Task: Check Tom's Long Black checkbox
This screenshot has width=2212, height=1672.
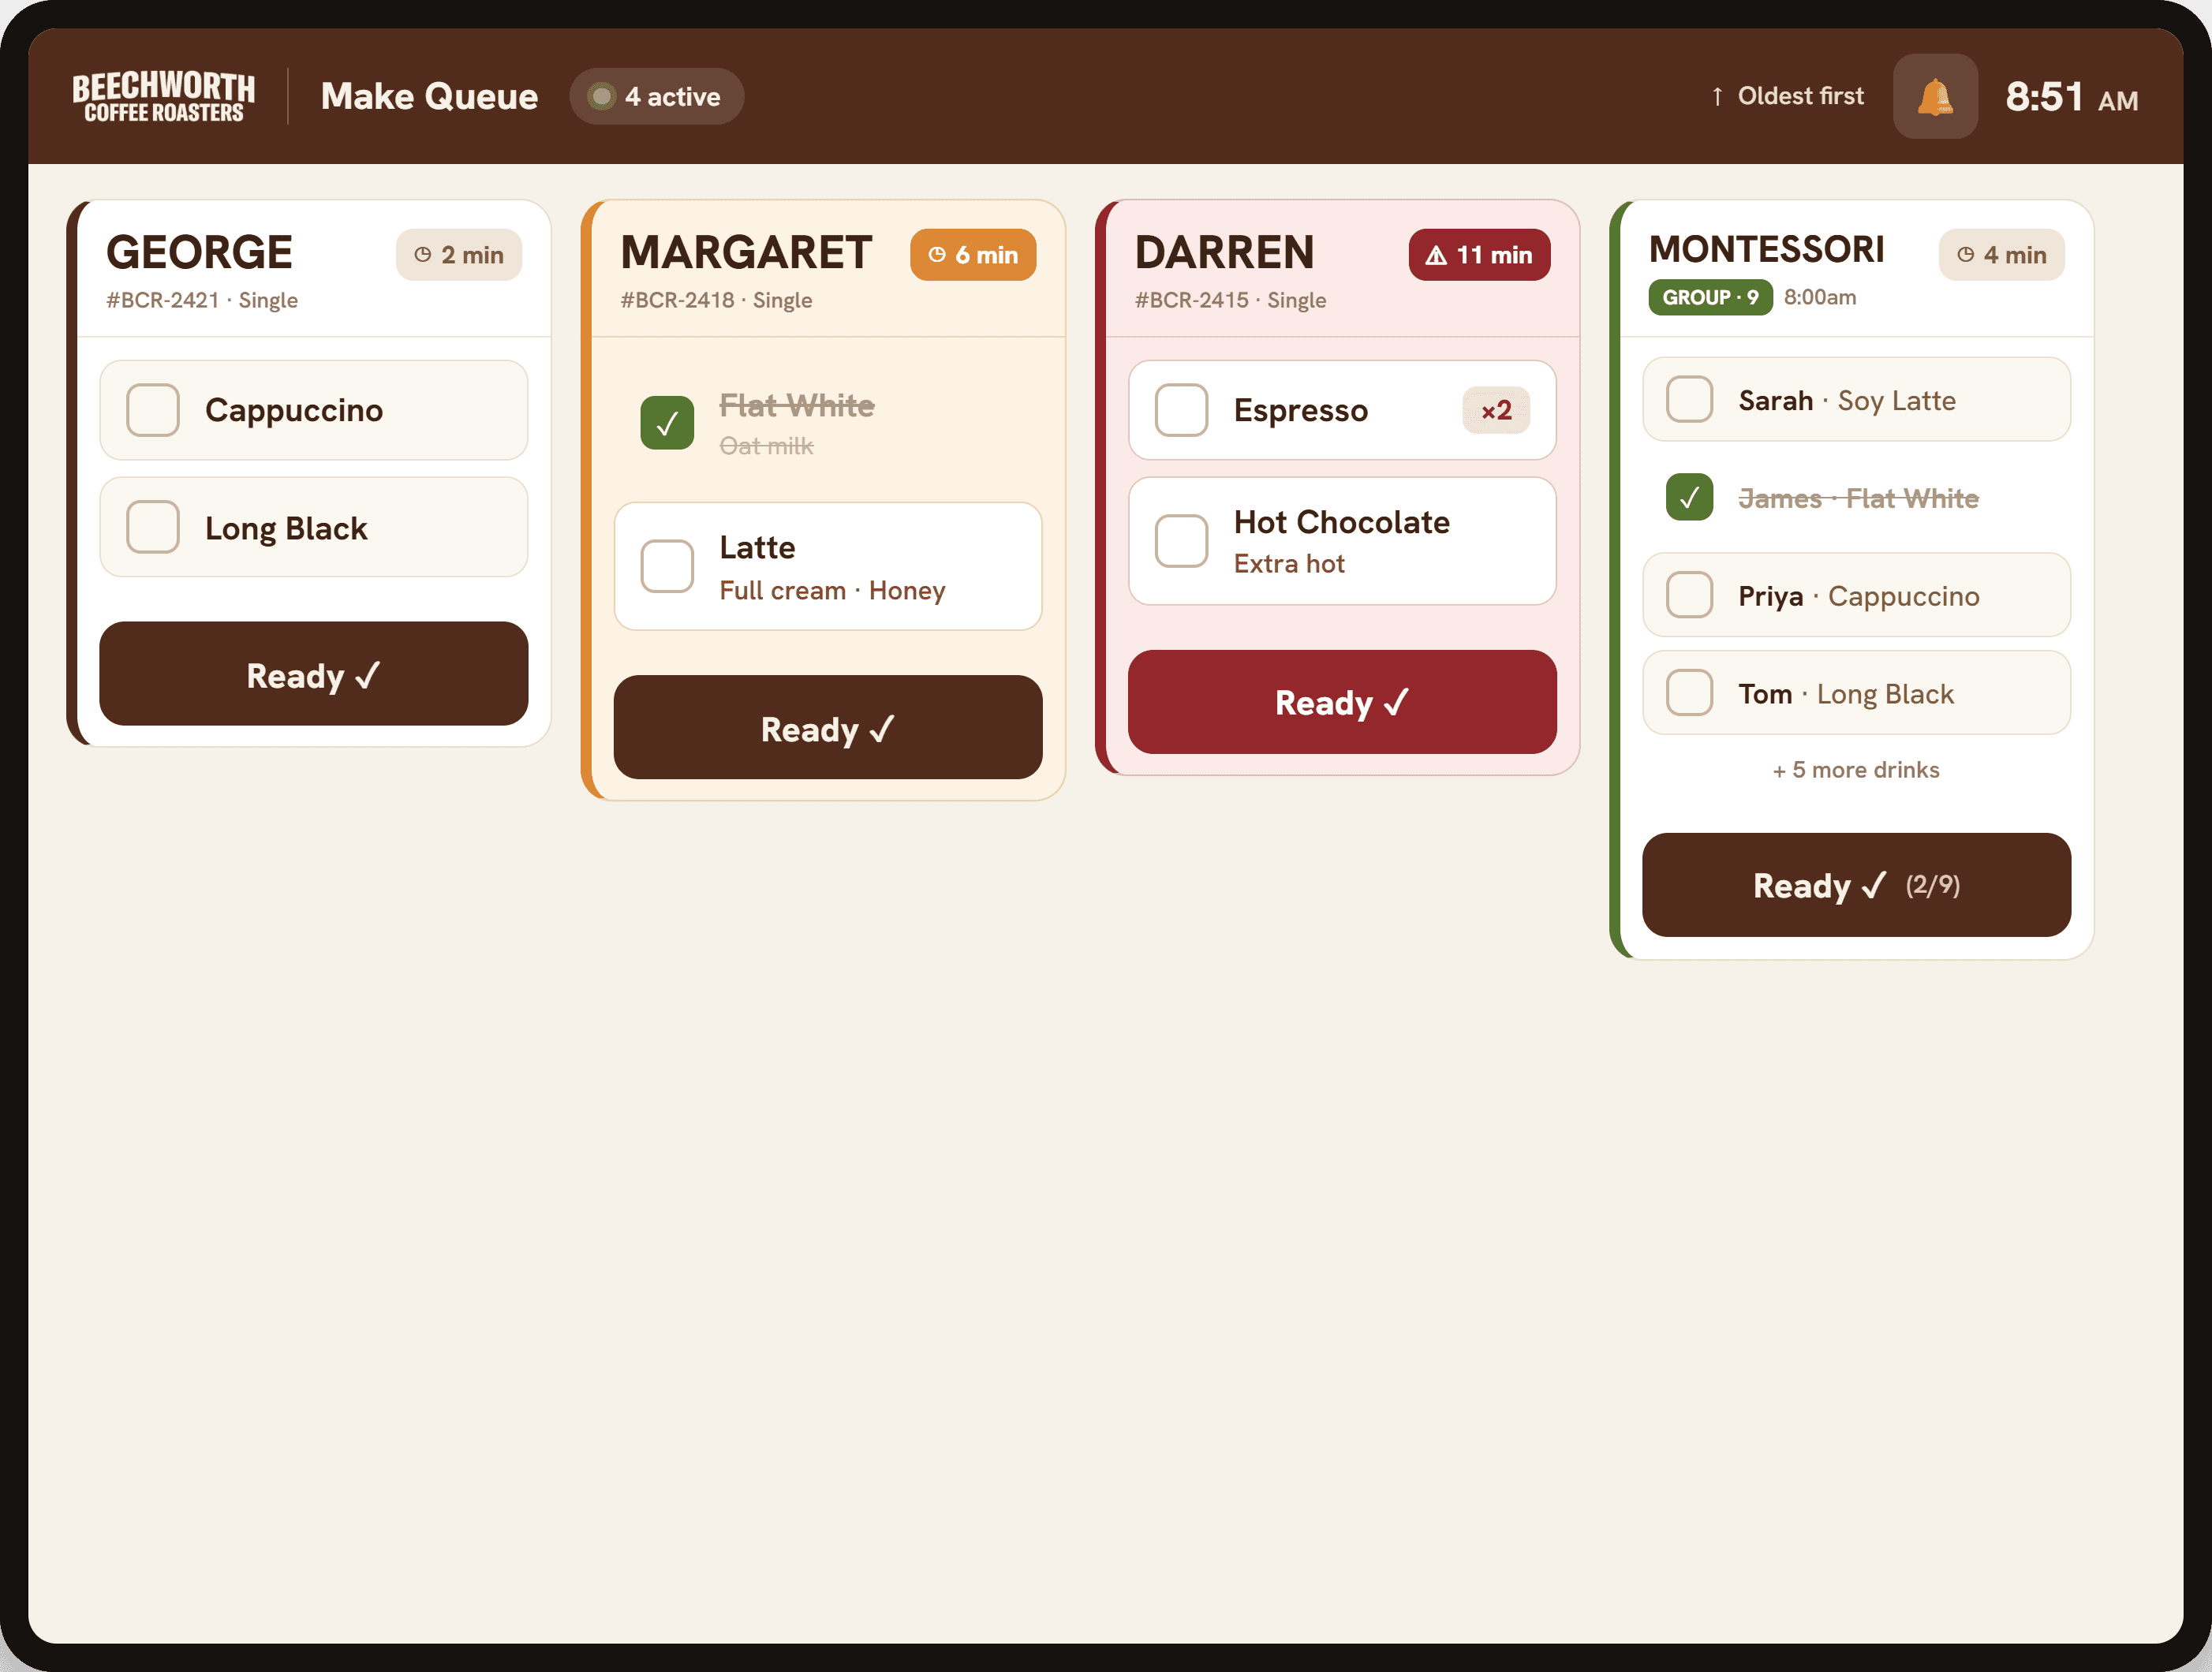Action: pyautogui.click(x=1689, y=693)
